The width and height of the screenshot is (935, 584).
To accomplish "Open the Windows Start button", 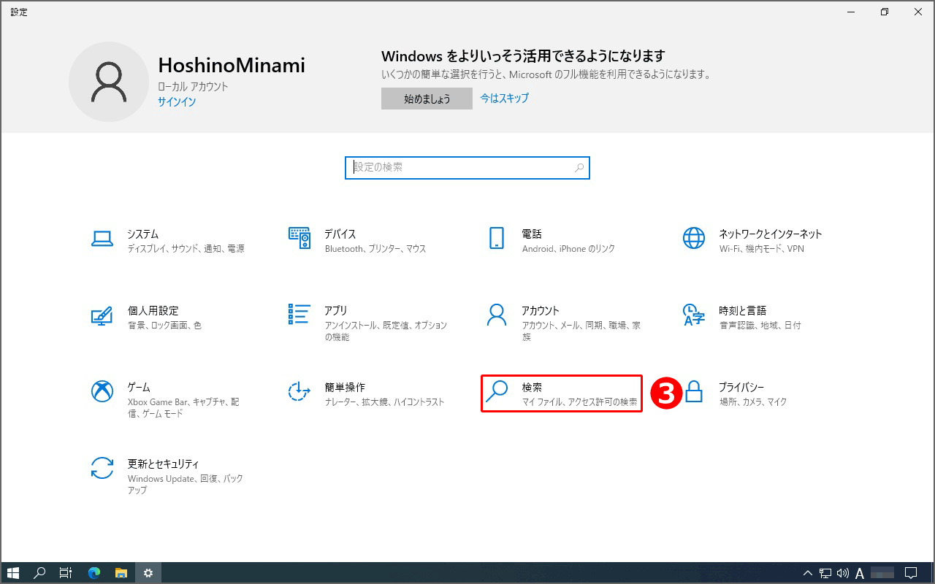I will pos(12,573).
